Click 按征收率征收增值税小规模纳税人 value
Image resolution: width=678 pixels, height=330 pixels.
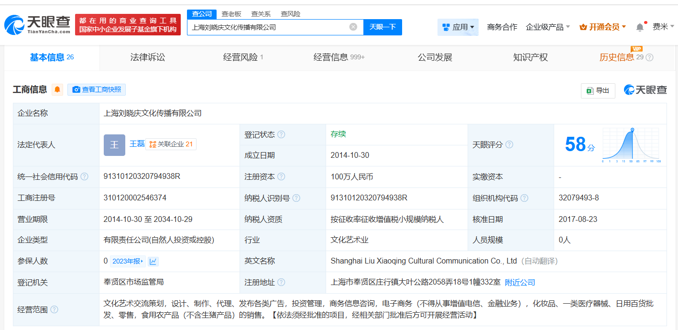click(387, 220)
